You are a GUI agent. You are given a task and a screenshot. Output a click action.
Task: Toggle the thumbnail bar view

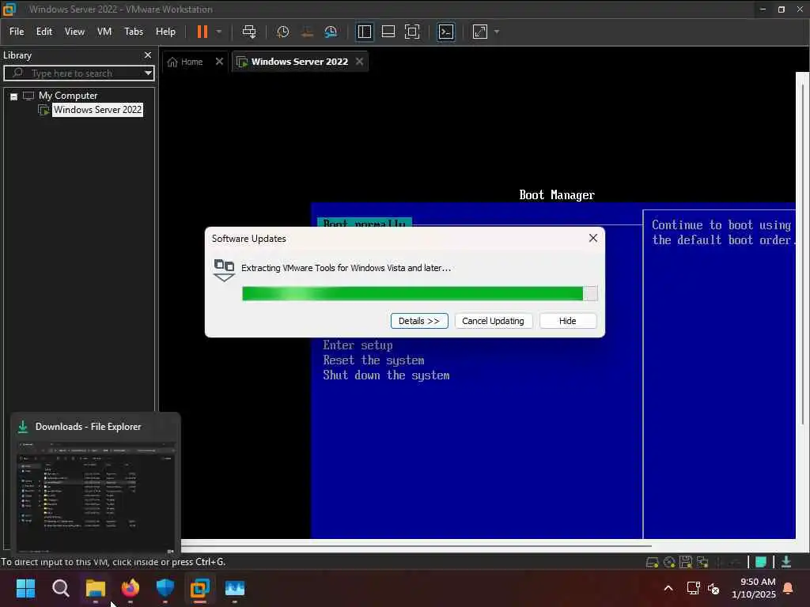[x=388, y=32]
